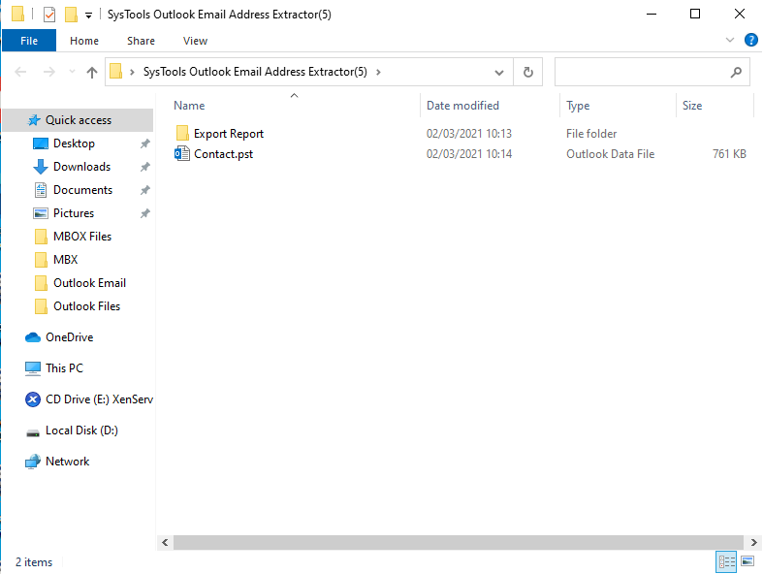Click the 761 KB size value
The width and height of the screenshot is (763, 574).
click(x=729, y=154)
